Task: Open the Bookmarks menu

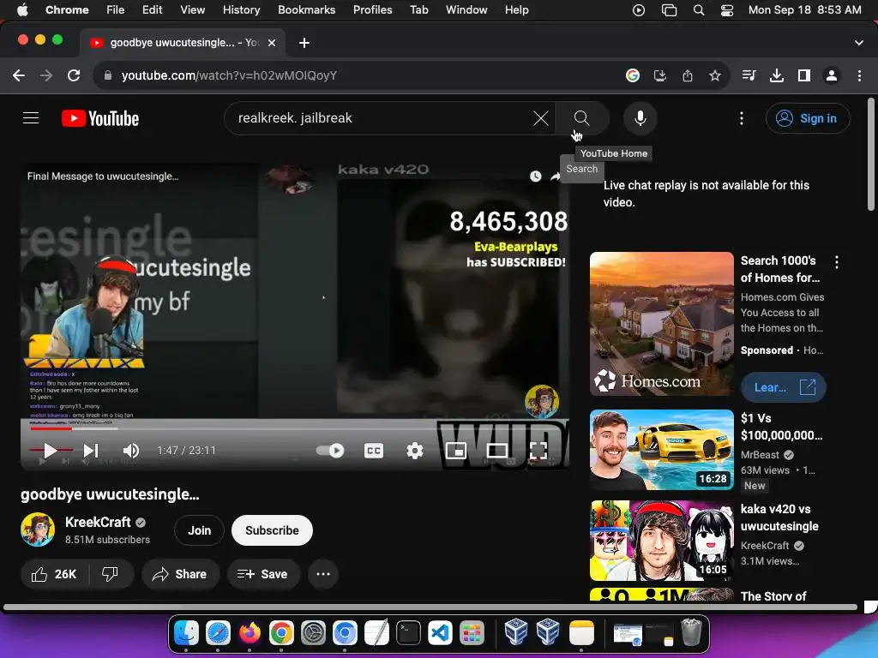Action: (307, 9)
